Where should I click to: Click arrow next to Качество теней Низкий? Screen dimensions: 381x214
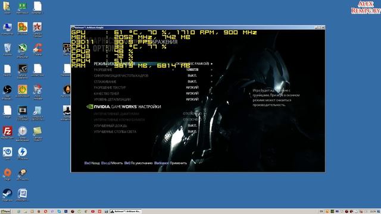(212, 93)
